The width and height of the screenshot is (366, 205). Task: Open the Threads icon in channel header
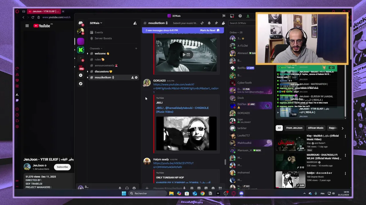[202, 23]
